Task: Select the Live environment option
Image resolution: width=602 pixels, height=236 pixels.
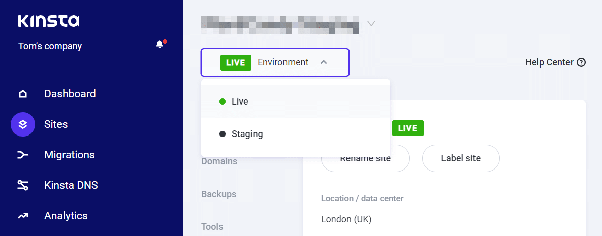Action: point(240,102)
